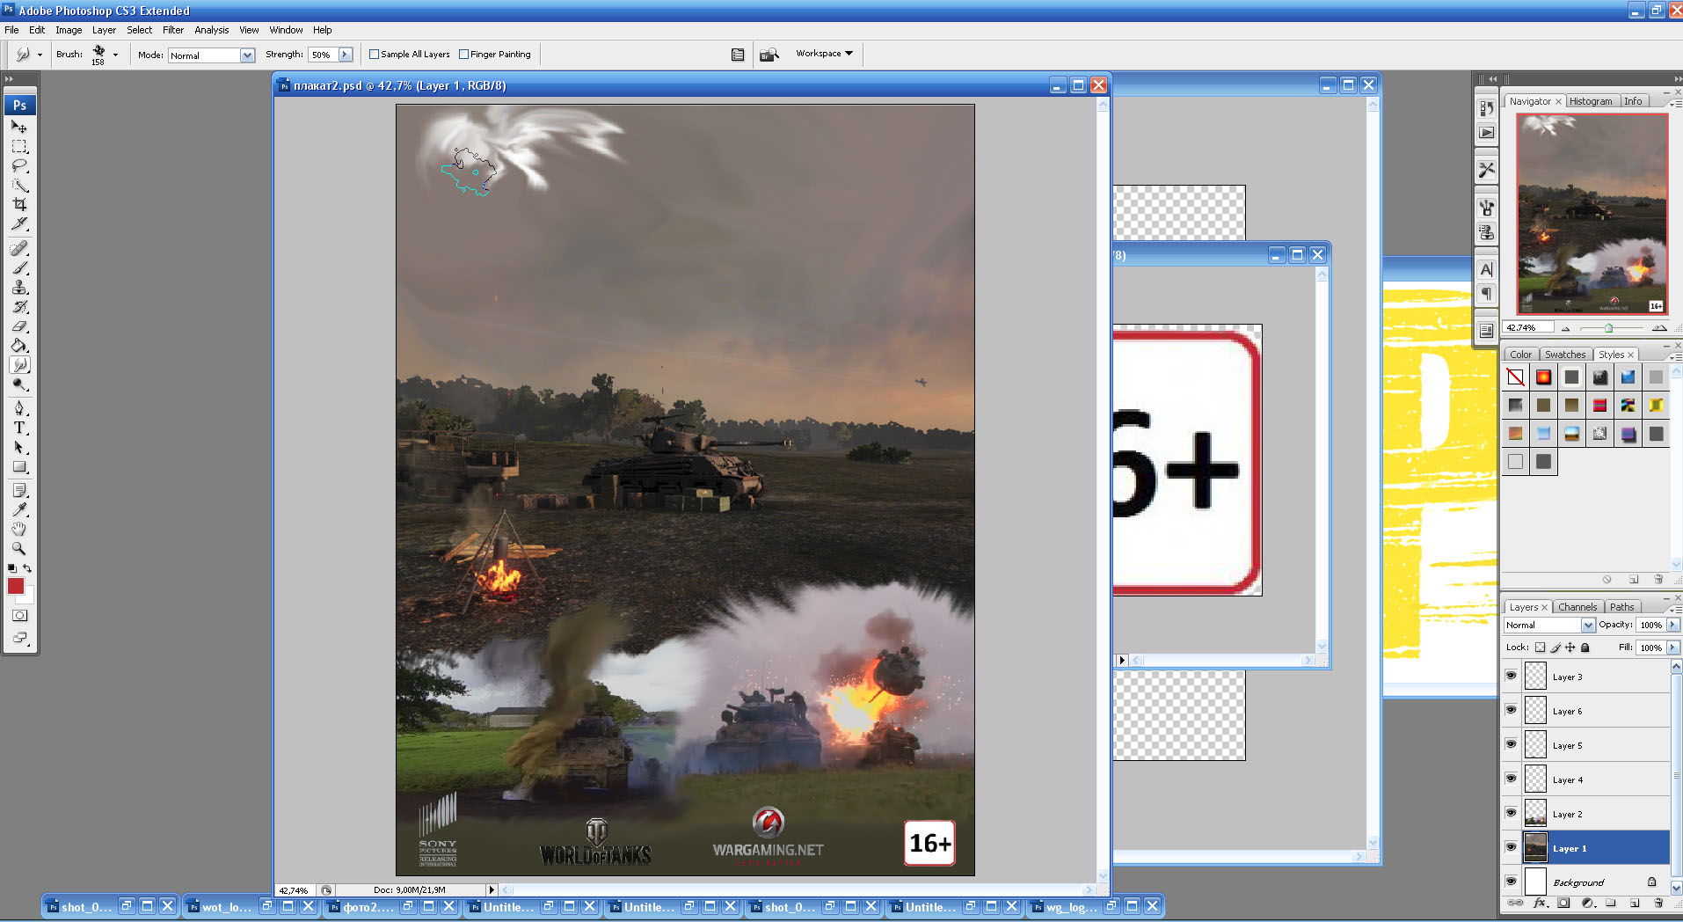Select the Brush tool in the toolbox
The image size is (1683, 922).
pyautogui.click(x=19, y=267)
